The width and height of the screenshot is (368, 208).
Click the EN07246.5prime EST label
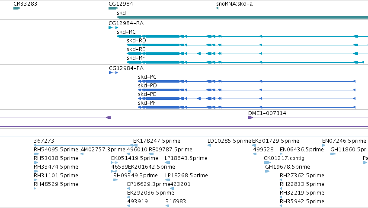[x=344, y=141]
